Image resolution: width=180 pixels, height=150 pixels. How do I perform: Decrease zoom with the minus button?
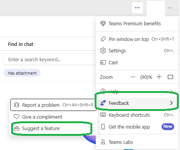pos(133,77)
